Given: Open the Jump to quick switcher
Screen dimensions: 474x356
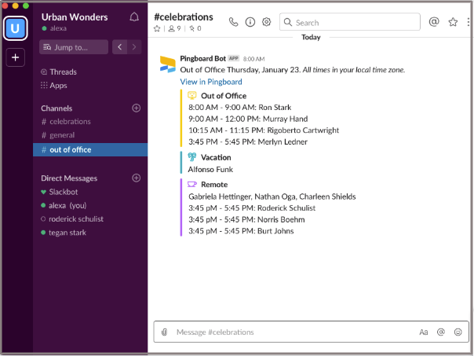Looking at the screenshot, I should [73, 47].
